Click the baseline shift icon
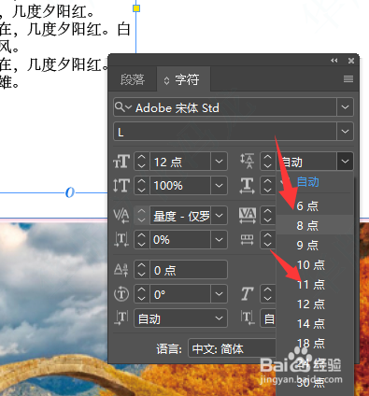The width and height of the screenshot is (369, 396). 121,270
